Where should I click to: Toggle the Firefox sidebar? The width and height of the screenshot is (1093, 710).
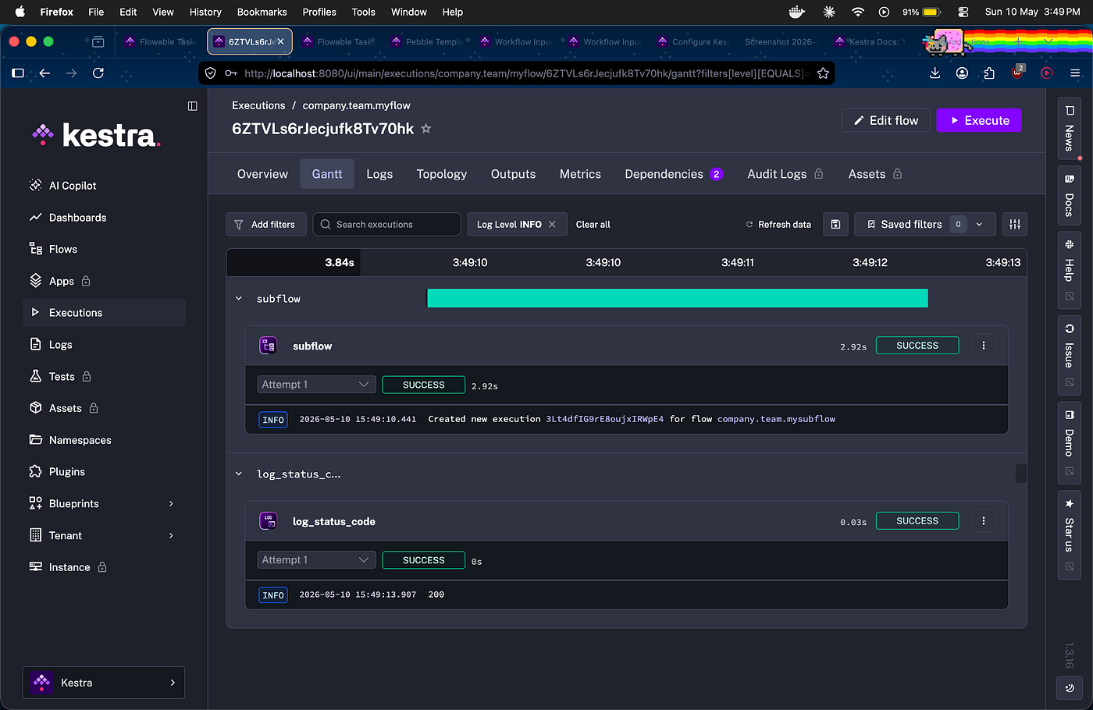18,73
